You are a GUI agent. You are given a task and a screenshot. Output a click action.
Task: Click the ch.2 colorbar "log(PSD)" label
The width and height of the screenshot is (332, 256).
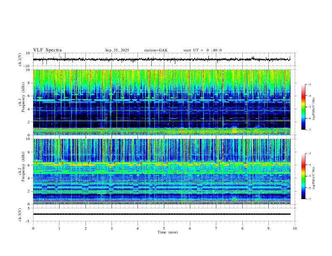coord(314,178)
